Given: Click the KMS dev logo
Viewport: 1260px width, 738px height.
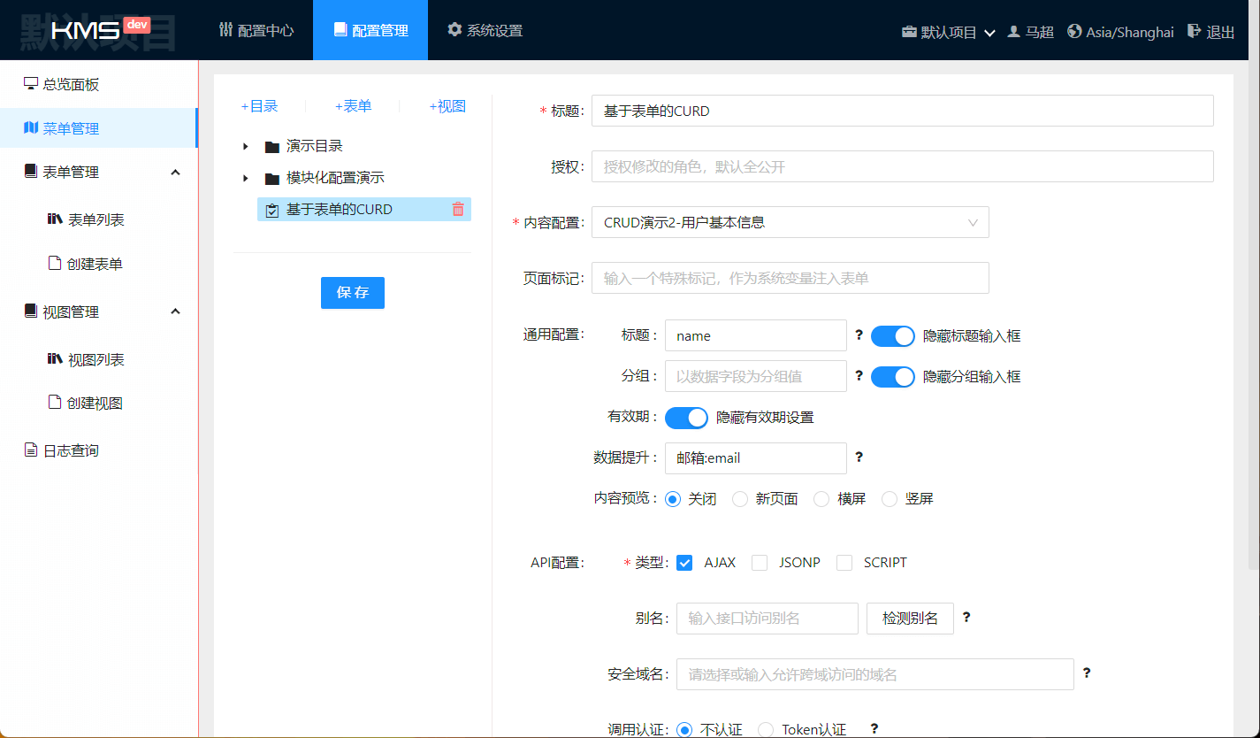Looking at the screenshot, I should coord(100,30).
